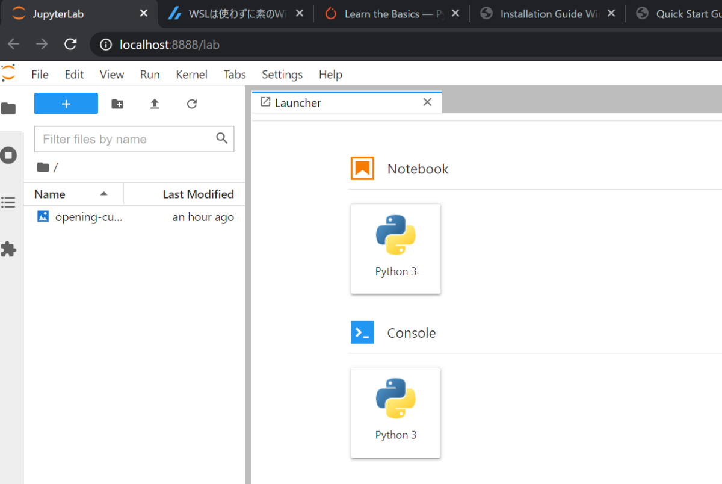Open the View menu
The image size is (722, 484).
click(112, 75)
